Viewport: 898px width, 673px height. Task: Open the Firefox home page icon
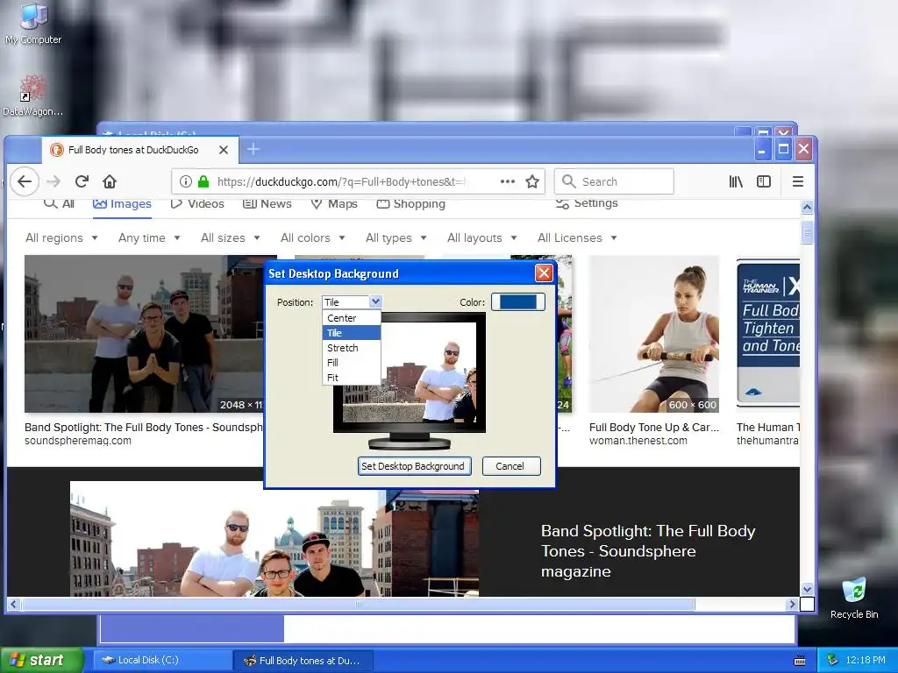pos(110,182)
